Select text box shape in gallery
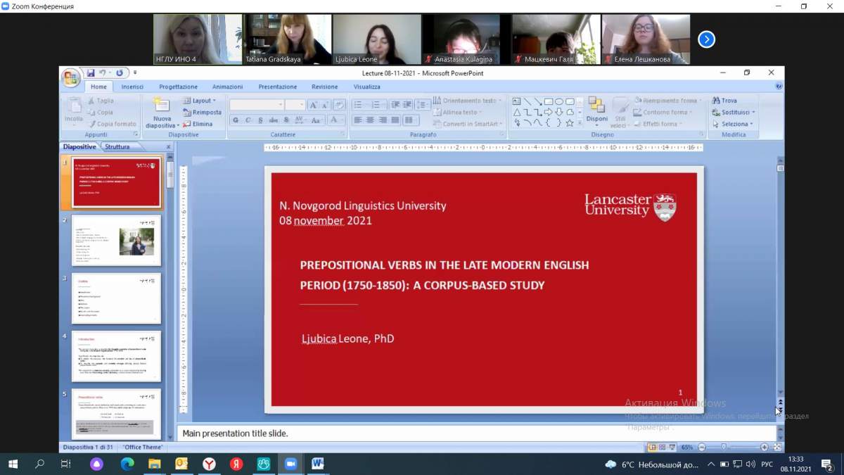 pyautogui.click(x=516, y=101)
